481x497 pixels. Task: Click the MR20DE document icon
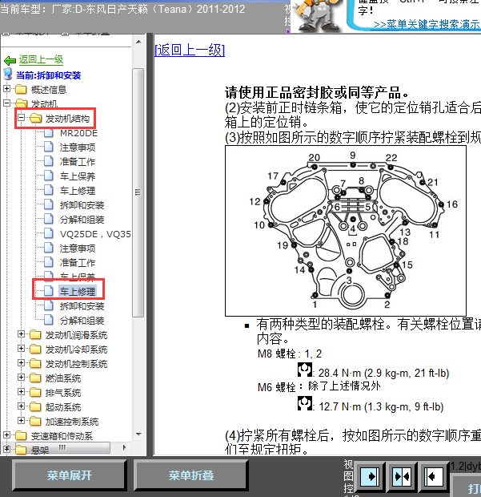[x=49, y=133]
